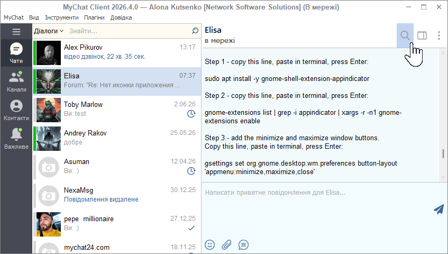Viewport: 448px width, 254px height.
Task: Click the Повідомлення видалене preview text
Action: click(101, 199)
